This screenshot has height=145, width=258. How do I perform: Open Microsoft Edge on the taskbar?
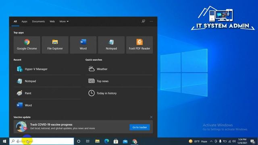pyautogui.click(x=106, y=141)
